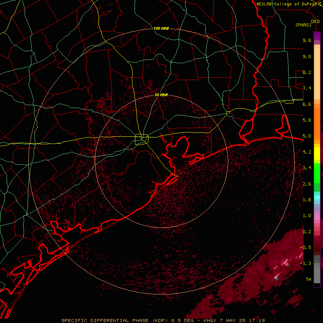Click the 5.8 scale value
Image resolution: width=323 pixels, height=323 pixels.
point(307,120)
